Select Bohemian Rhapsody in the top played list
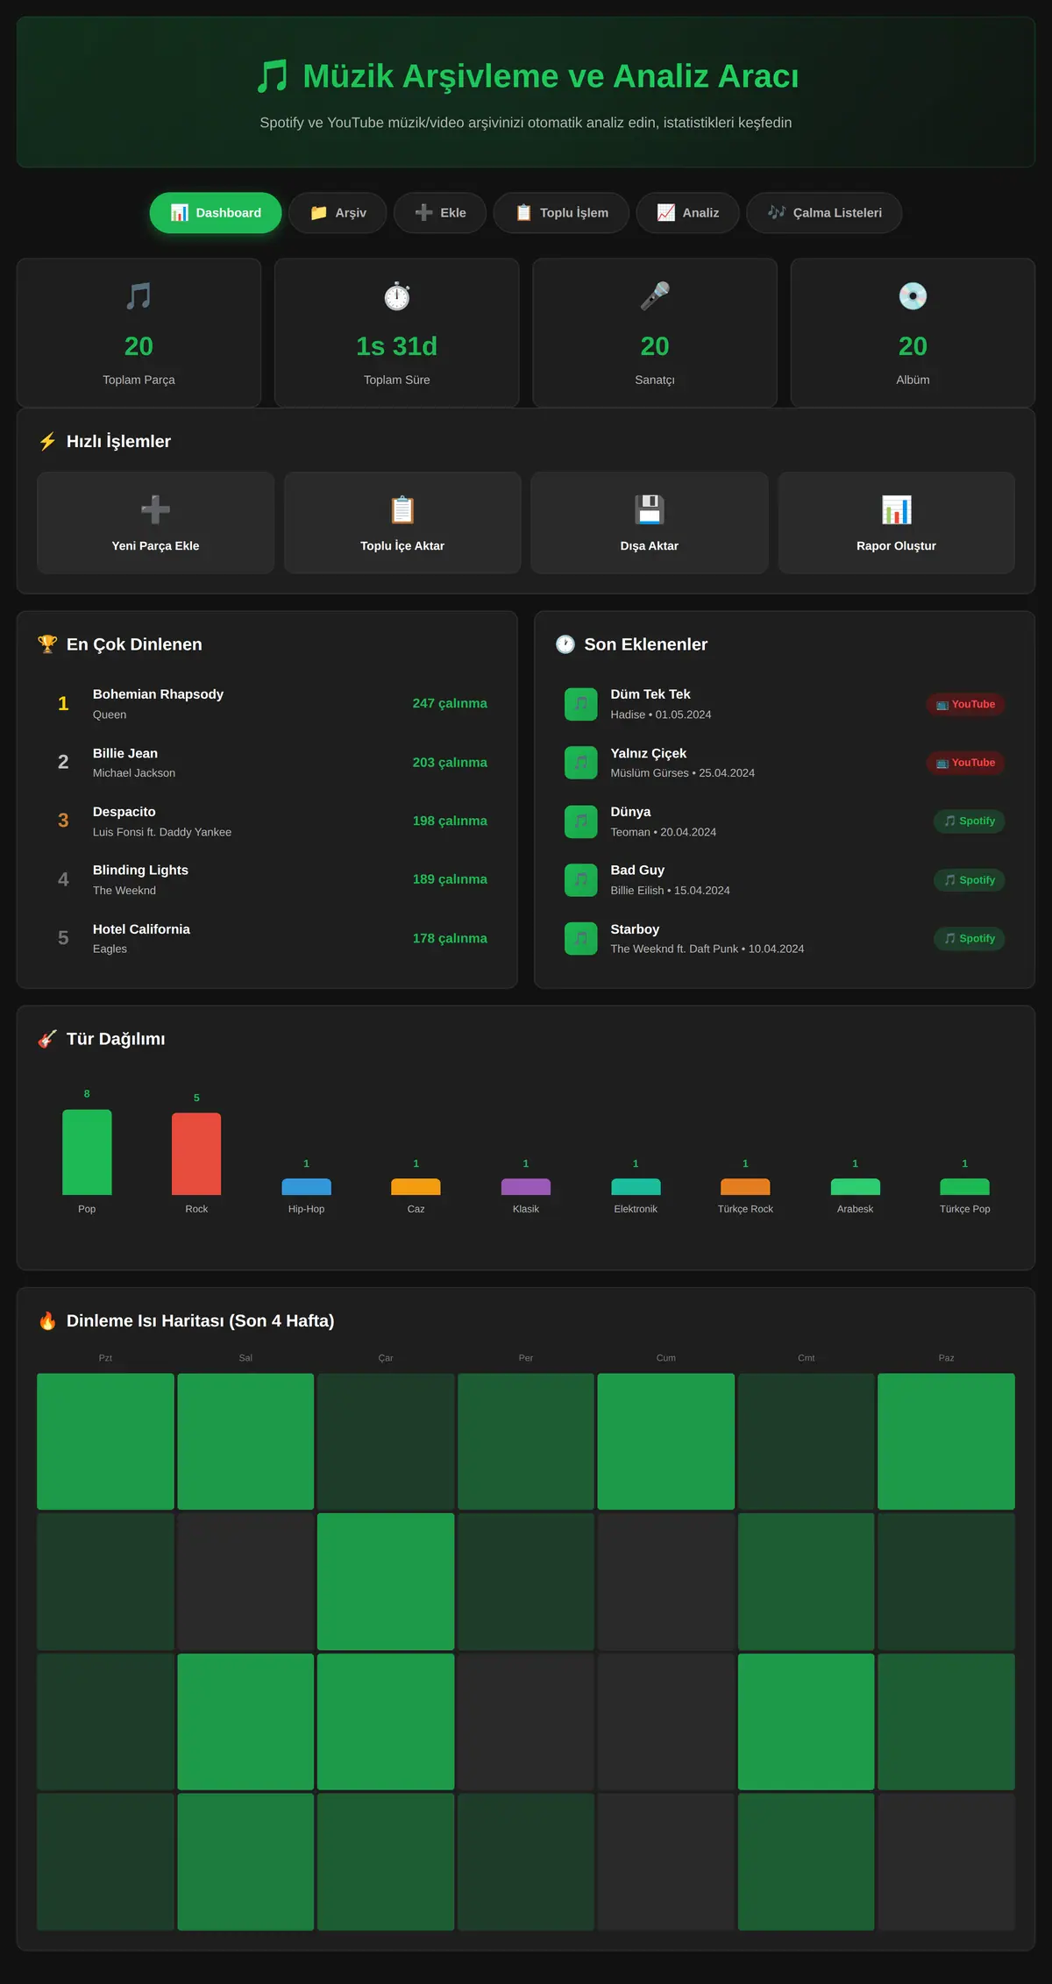Screen dimensions: 1052x1984 pyautogui.click(x=267, y=704)
